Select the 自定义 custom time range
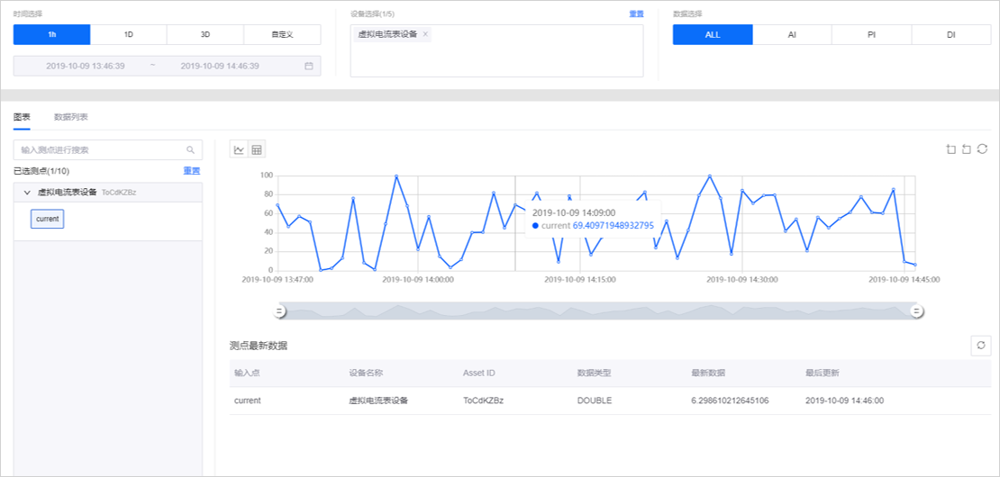 (282, 34)
